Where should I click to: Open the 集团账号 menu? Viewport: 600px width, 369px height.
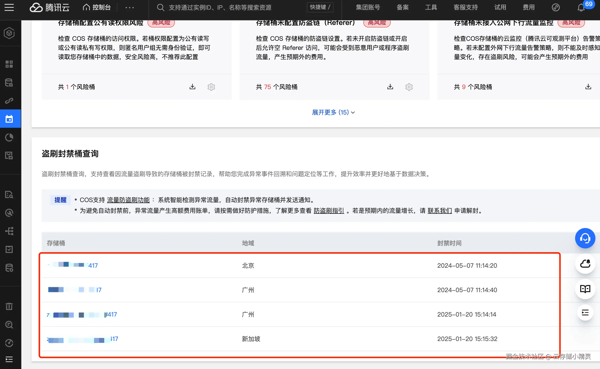[368, 7]
